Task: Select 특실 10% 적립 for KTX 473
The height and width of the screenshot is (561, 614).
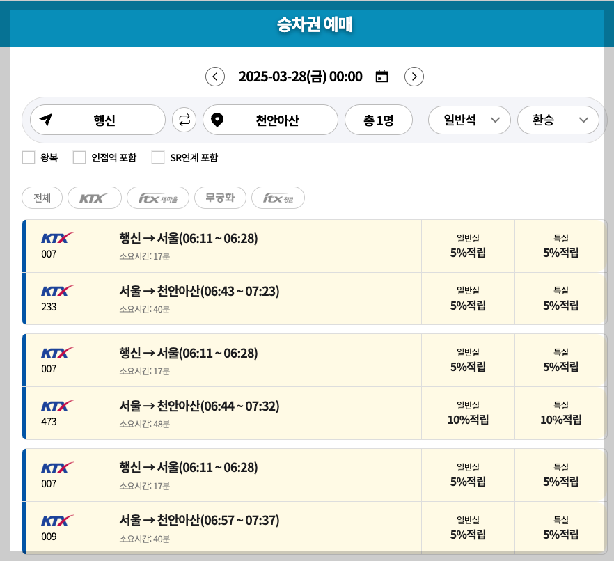Action: [560, 413]
